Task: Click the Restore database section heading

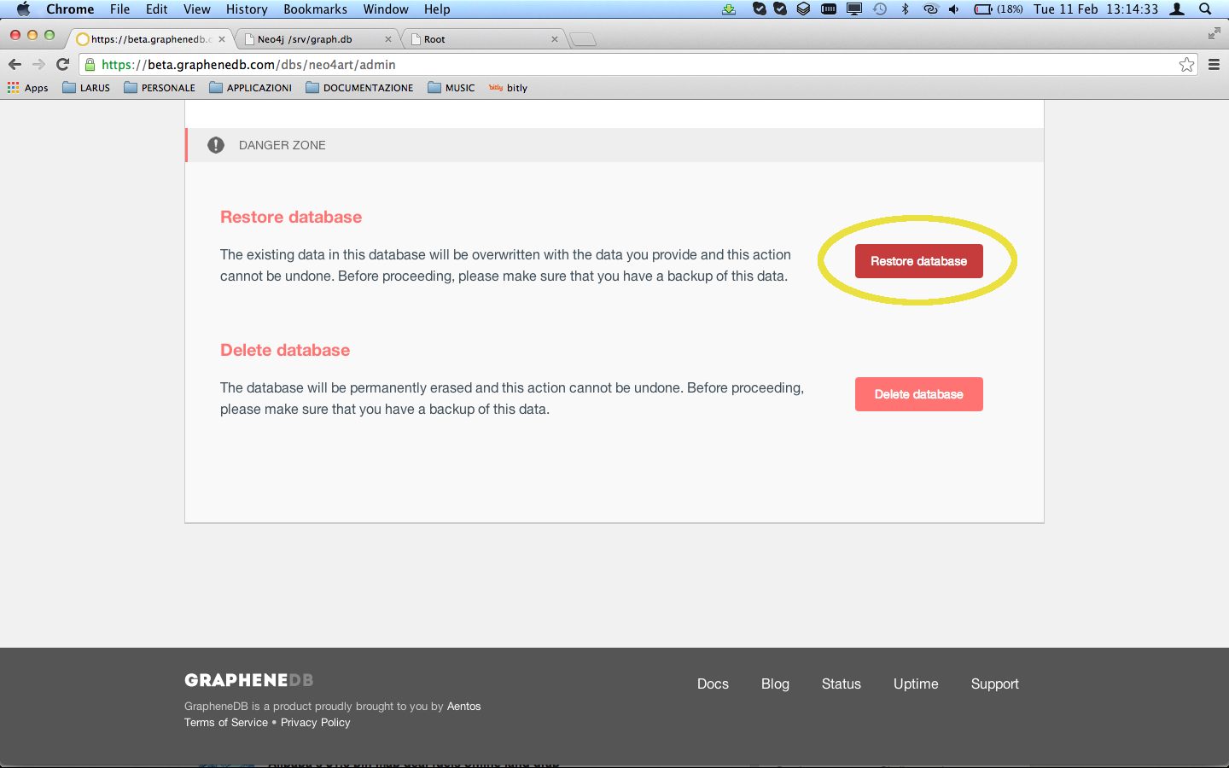Action: tap(291, 217)
